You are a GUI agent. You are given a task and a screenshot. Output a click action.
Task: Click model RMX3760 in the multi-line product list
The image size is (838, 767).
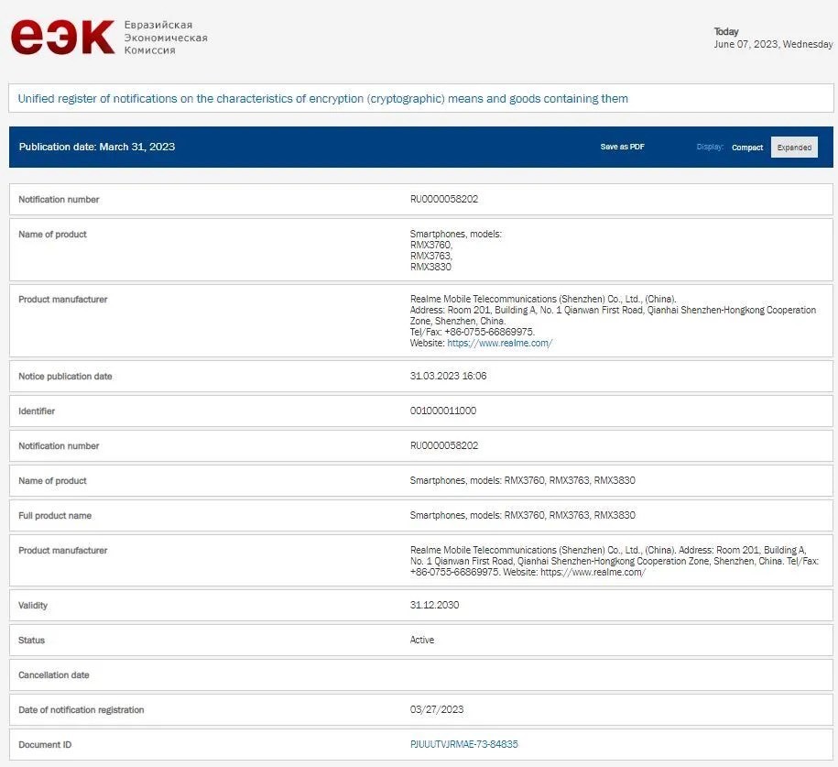click(430, 245)
